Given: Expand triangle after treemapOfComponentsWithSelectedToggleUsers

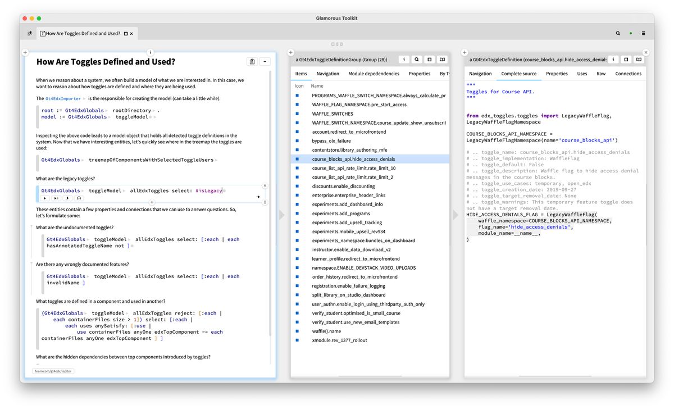Looking at the screenshot, I should point(216,160).
